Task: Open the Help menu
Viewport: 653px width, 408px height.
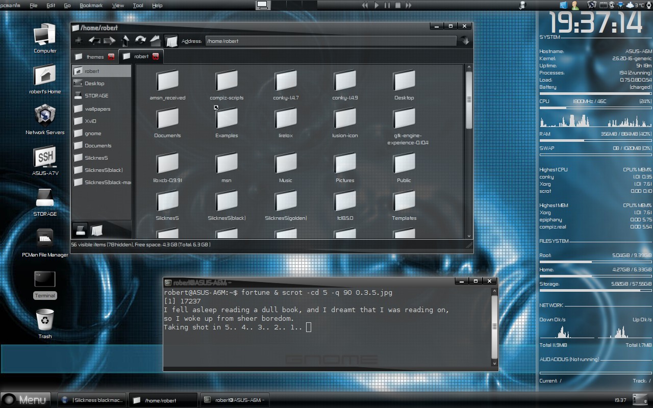Action: click(x=157, y=5)
